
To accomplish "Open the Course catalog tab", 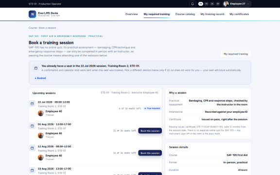I will pos(185,14).
